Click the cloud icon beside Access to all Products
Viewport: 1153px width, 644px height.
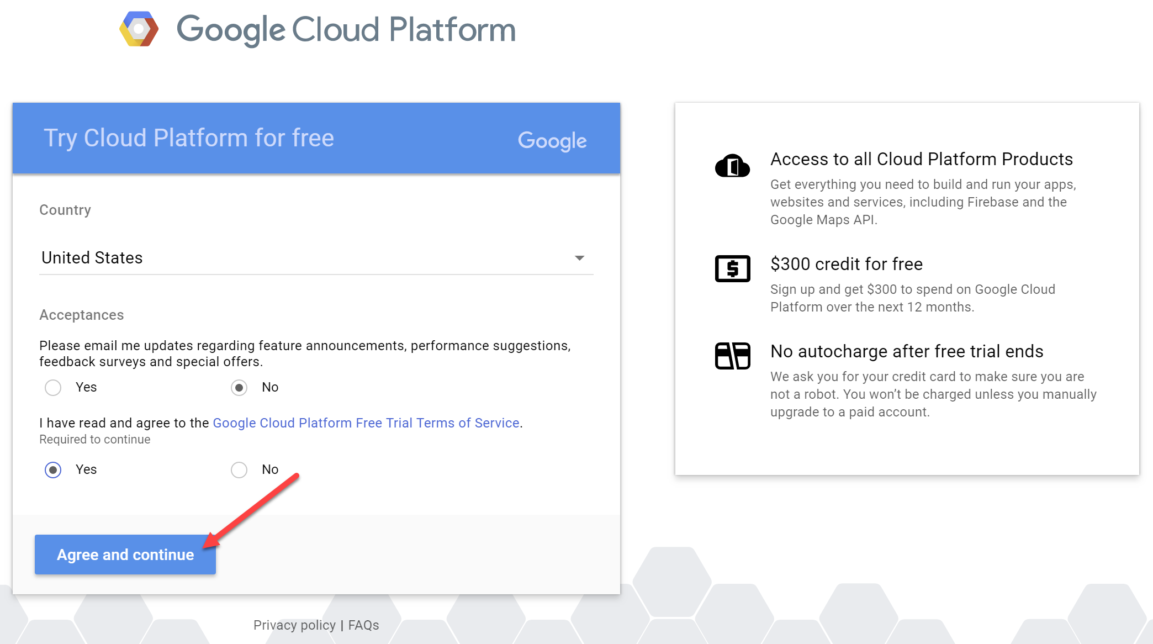(x=732, y=166)
